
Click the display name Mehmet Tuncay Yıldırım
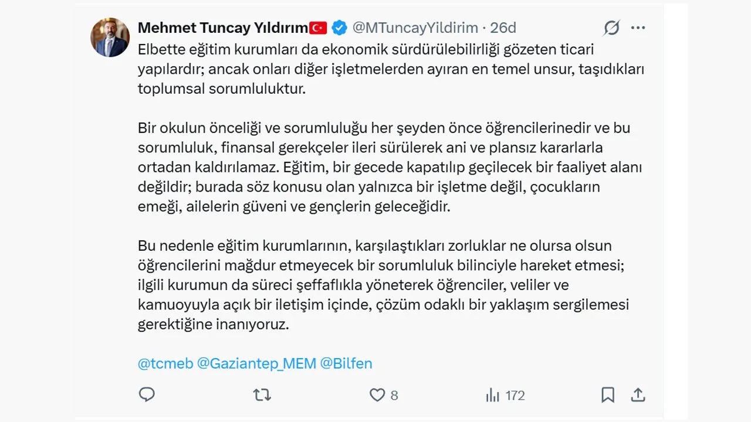click(x=222, y=28)
